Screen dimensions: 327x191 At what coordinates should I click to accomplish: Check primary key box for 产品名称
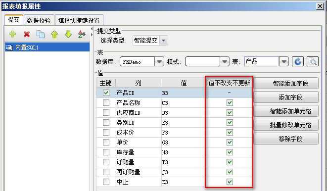tap(106, 103)
